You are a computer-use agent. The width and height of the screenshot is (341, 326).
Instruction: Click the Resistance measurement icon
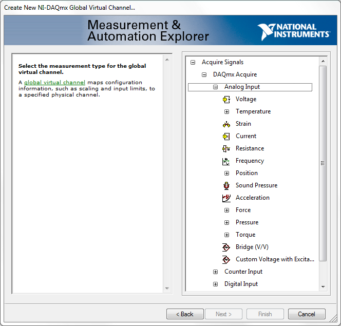pos(226,148)
